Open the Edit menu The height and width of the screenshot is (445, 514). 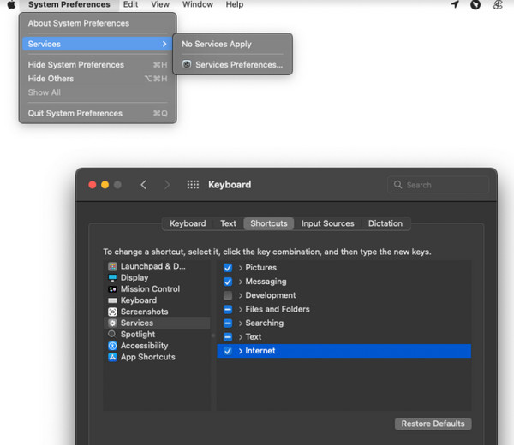click(130, 4)
